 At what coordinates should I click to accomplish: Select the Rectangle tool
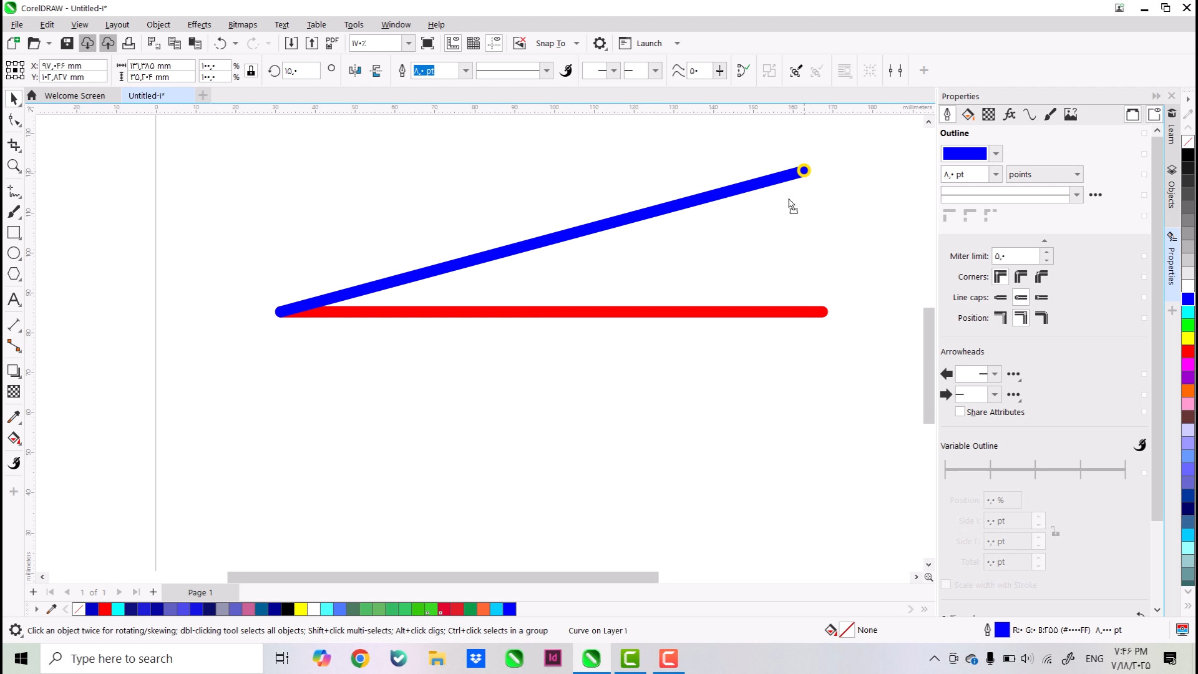click(x=14, y=233)
